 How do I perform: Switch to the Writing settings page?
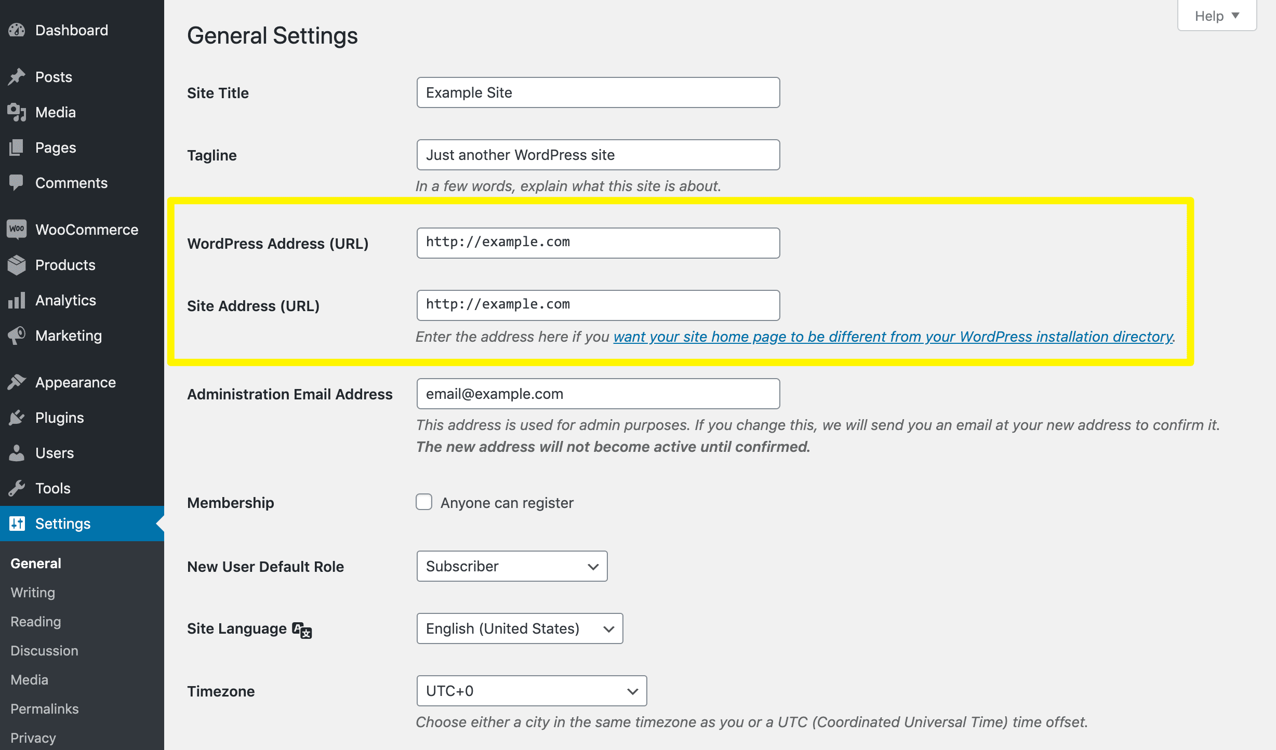tap(32, 592)
